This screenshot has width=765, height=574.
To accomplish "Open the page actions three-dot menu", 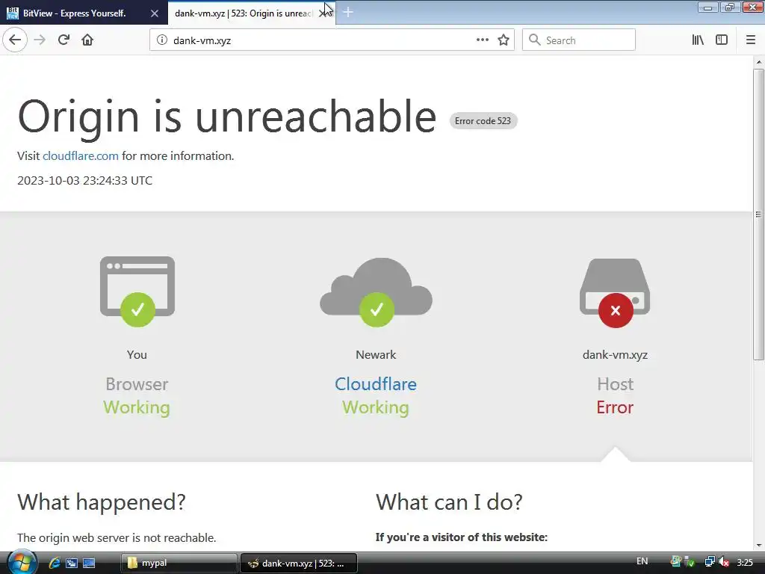I will 482,40.
